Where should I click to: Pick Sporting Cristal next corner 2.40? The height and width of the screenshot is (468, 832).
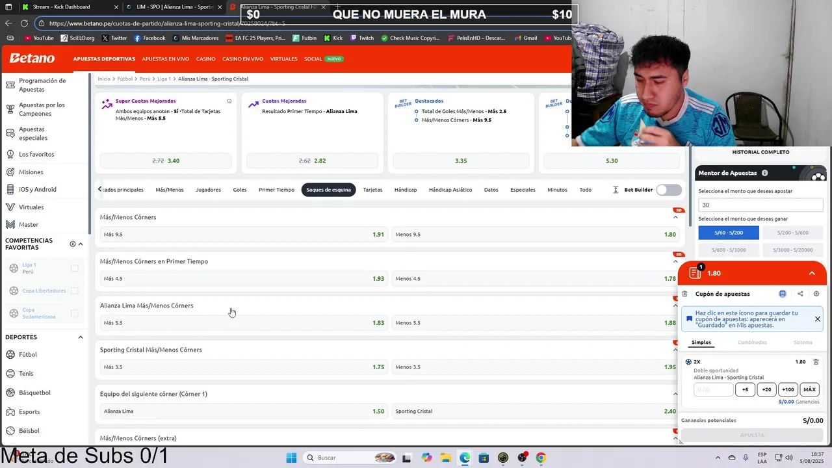(x=536, y=411)
